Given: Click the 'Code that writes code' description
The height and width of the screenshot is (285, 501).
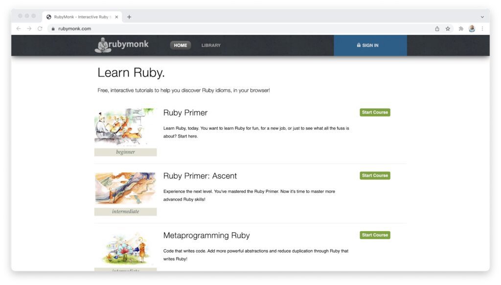Looking at the screenshot, I should (x=256, y=255).
